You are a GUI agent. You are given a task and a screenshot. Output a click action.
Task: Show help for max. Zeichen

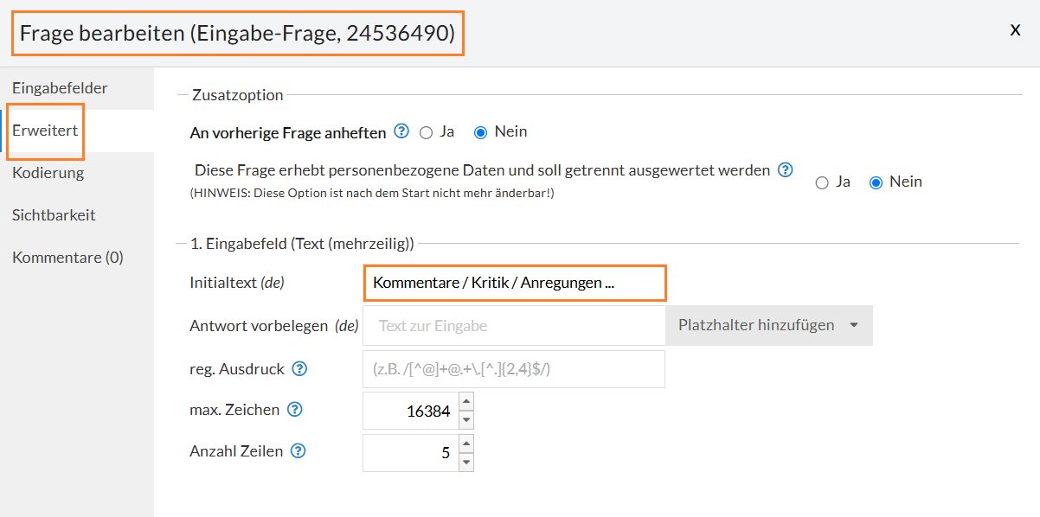pyautogui.click(x=294, y=410)
